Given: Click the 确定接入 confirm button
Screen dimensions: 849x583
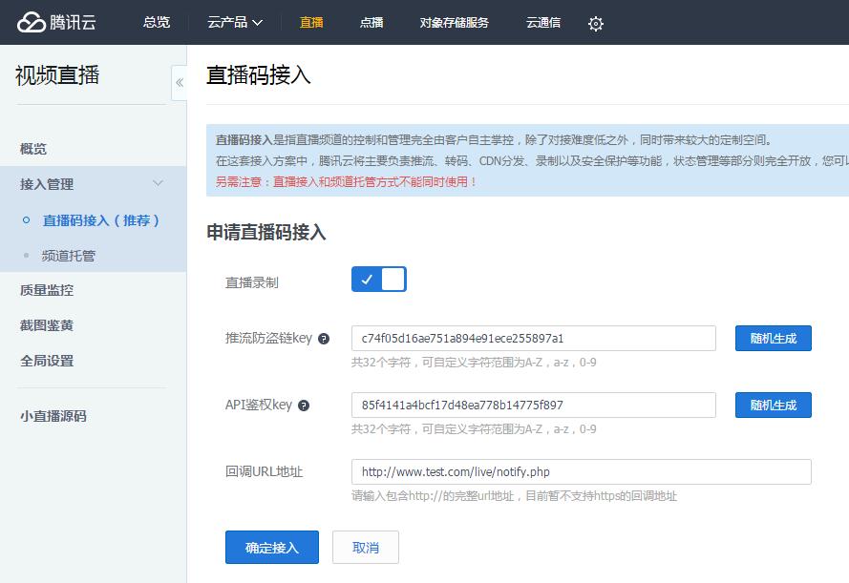Looking at the screenshot, I should click(271, 547).
